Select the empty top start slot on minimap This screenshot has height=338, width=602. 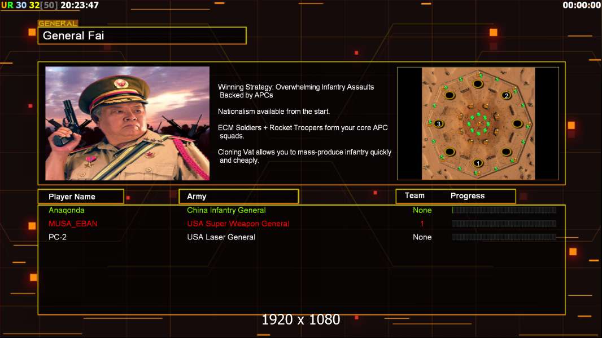pyautogui.click(x=478, y=83)
